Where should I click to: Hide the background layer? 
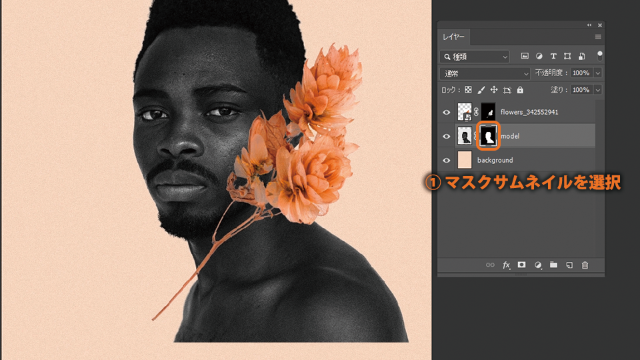447,161
